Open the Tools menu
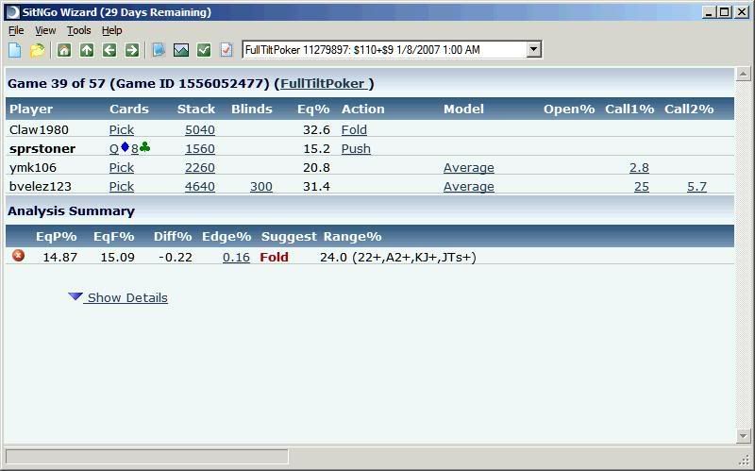The height and width of the screenshot is (471, 755). coord(78,30)
